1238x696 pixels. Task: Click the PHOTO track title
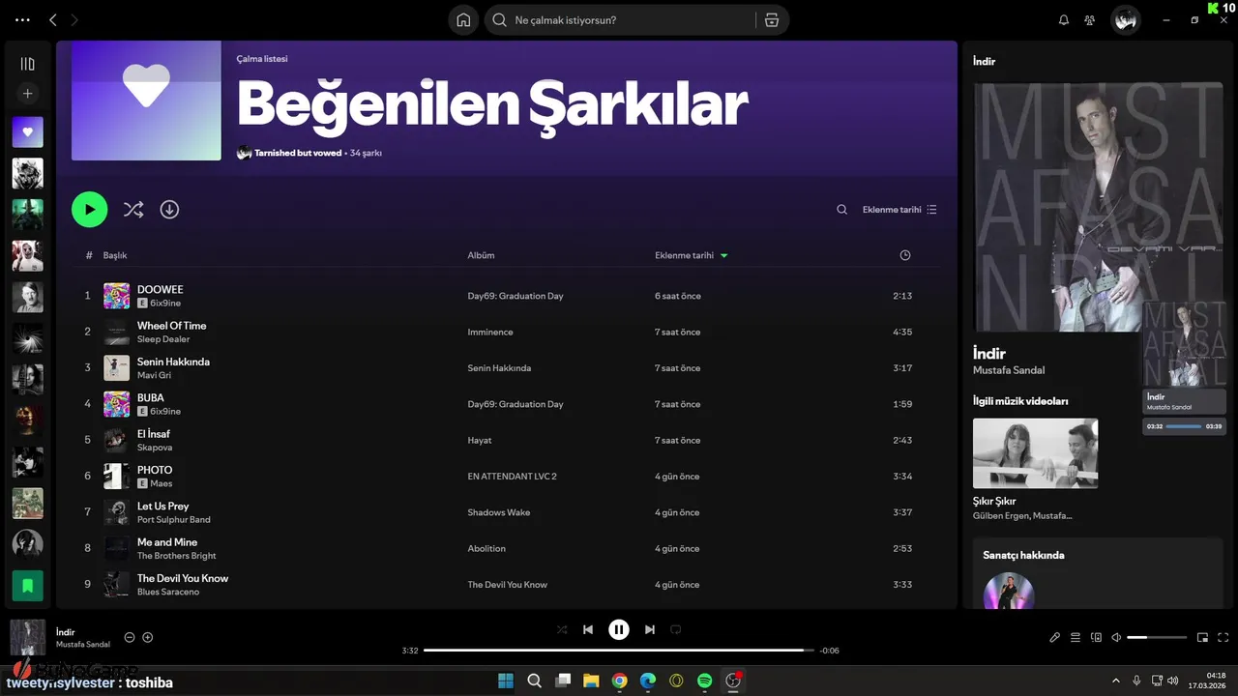click(x=155, y=470)
